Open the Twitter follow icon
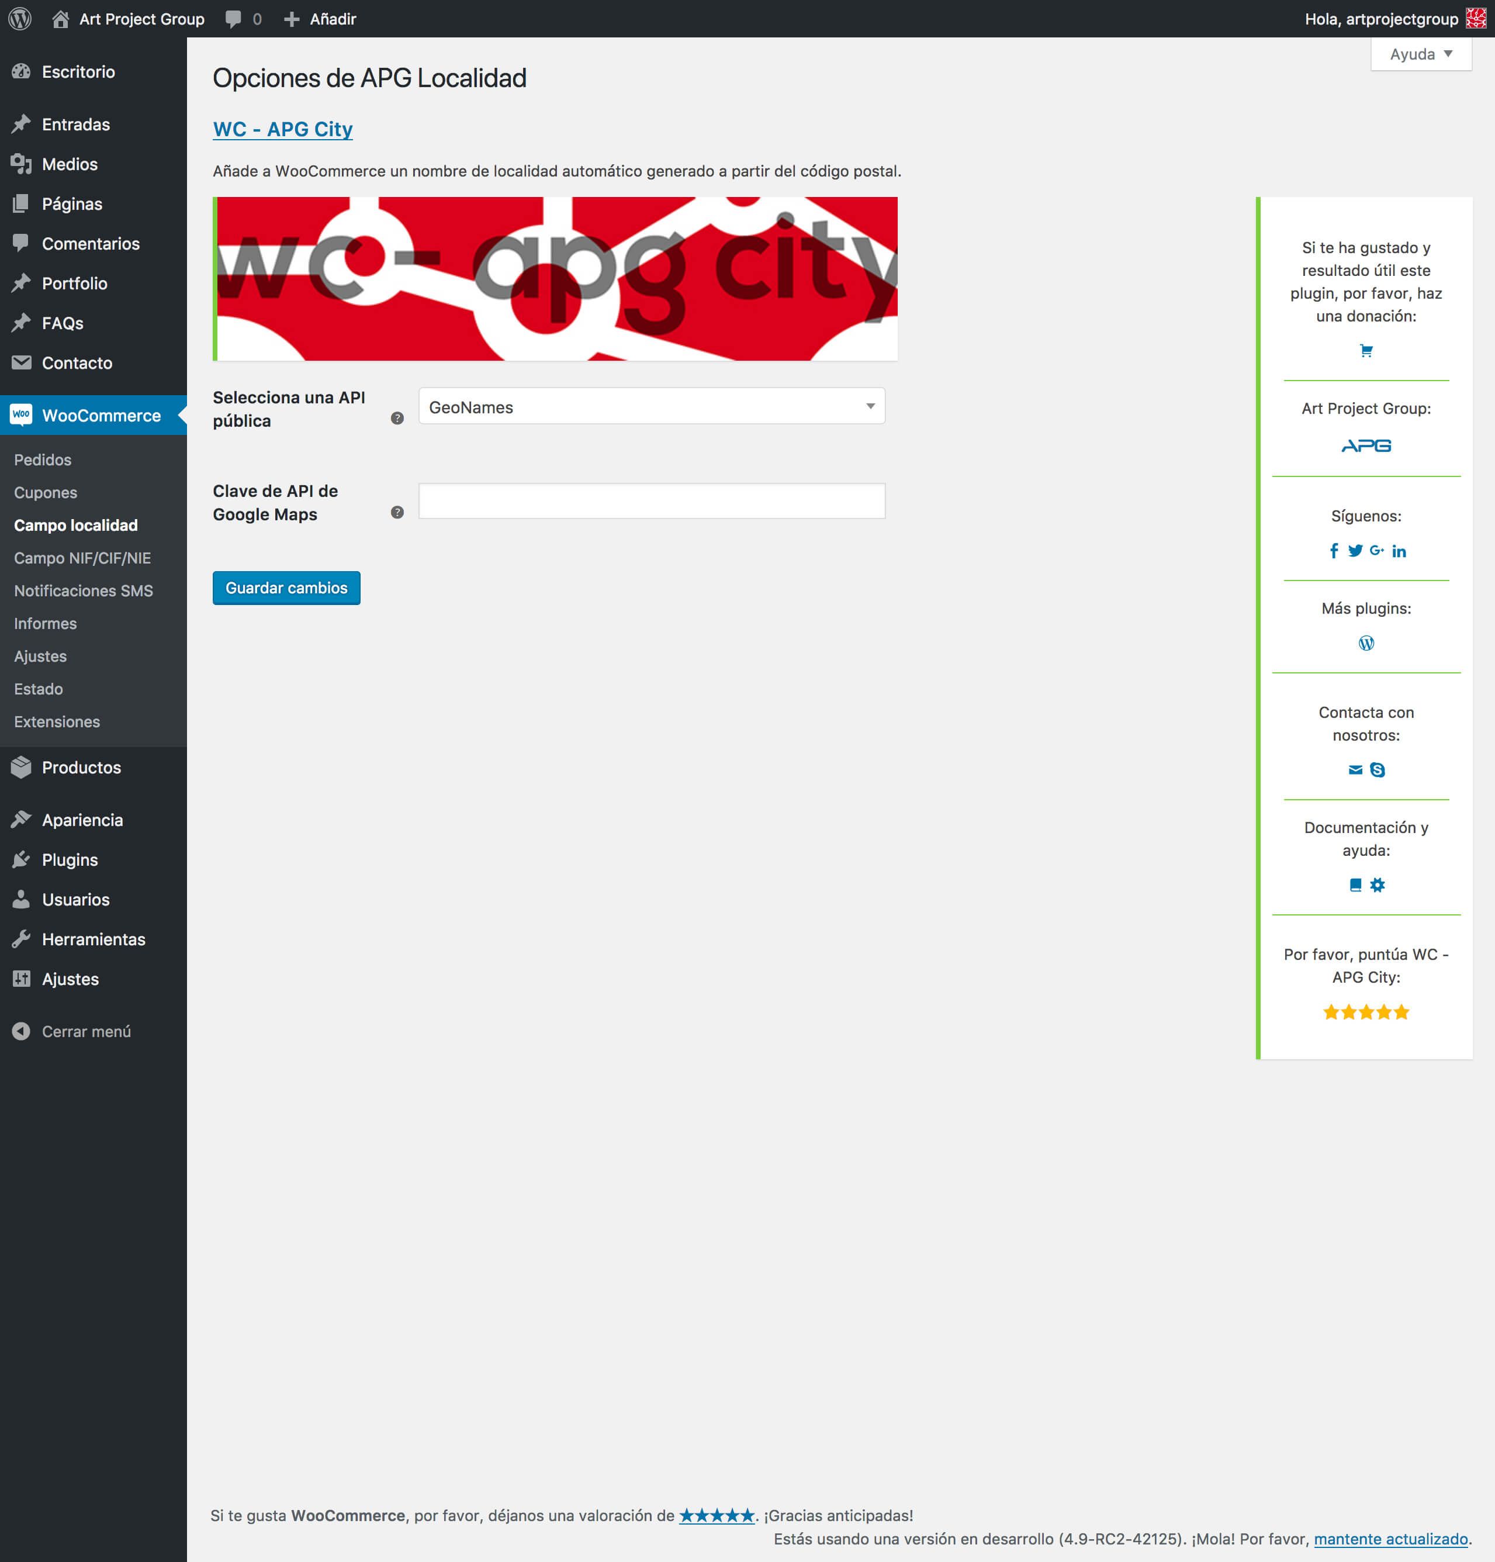 pyautogui.click(x=1355, y=551)
